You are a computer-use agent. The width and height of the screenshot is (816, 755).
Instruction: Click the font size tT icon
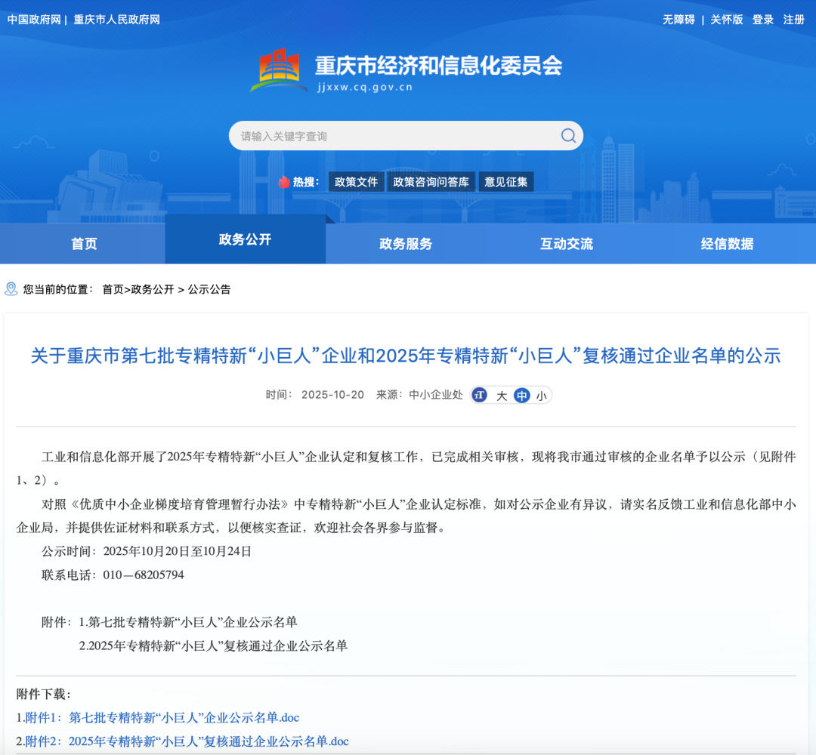[x=480, y=395]
